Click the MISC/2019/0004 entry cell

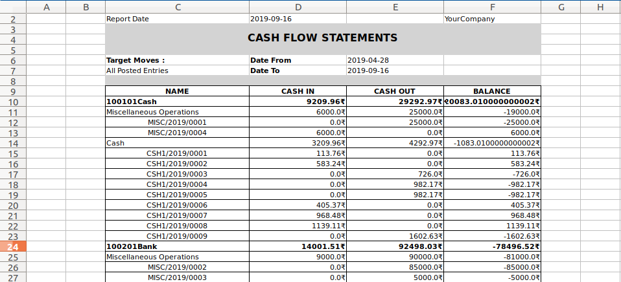(178, 133)
